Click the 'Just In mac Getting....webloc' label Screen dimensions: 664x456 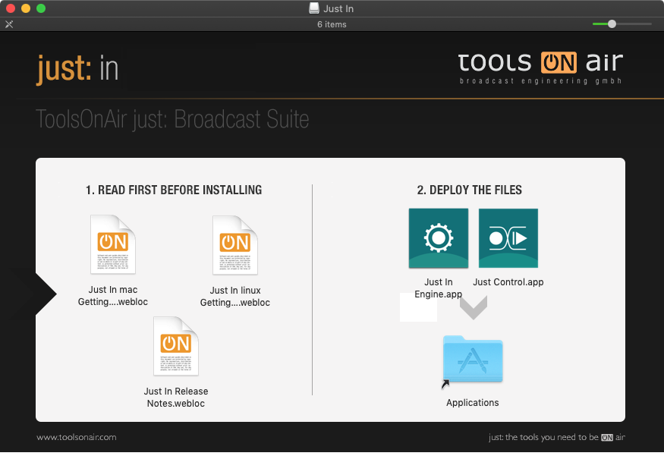click(x=113, y=296)
